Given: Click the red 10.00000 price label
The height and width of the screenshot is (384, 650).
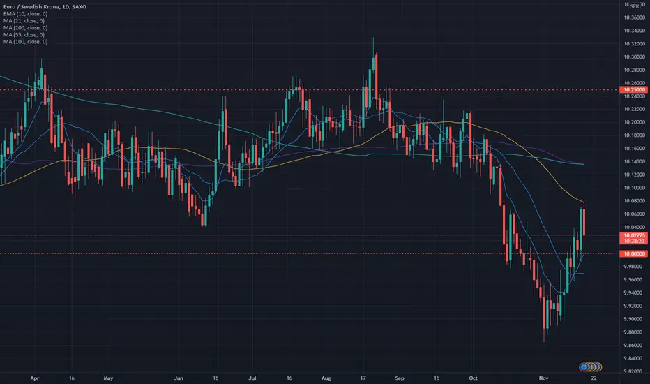Looking at the screenshot, I should (634, 253).
